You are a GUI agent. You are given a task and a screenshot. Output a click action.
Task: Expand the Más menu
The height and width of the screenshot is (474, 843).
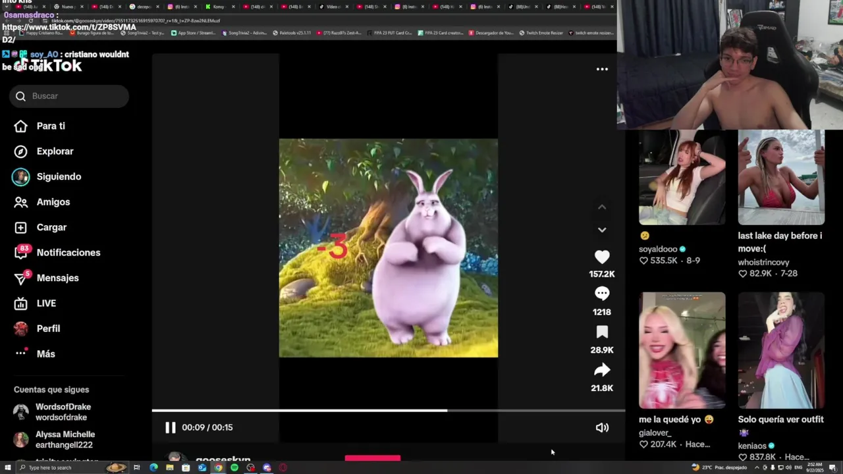(x=35, y=354)
